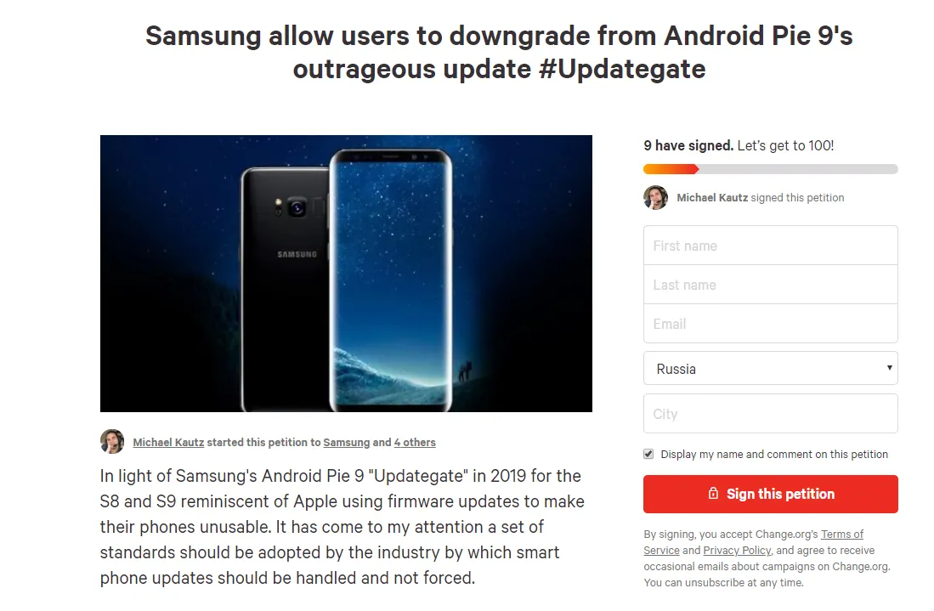
Task: Open the Privacy Policy link
Action: click(737, 551)
